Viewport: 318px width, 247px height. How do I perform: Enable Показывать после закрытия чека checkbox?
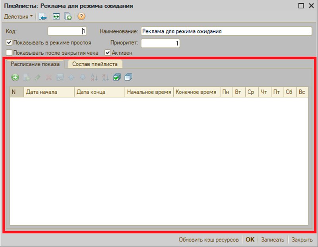(9, 53)
